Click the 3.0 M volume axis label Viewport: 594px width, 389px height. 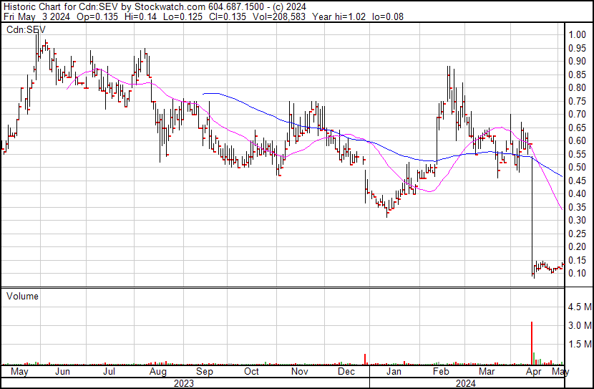[579, 326]
